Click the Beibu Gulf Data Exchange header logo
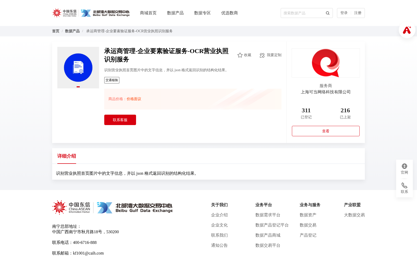This screenshot has width=417, height=260. tap(105, 13)
